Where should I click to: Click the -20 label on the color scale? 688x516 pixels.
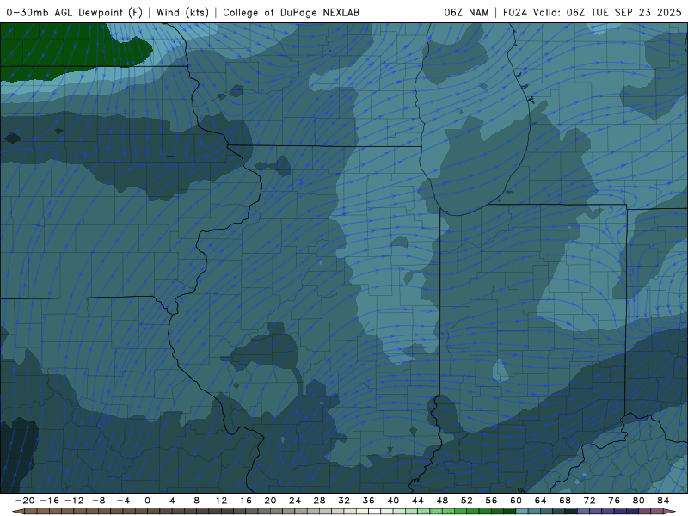coord(25,501)
